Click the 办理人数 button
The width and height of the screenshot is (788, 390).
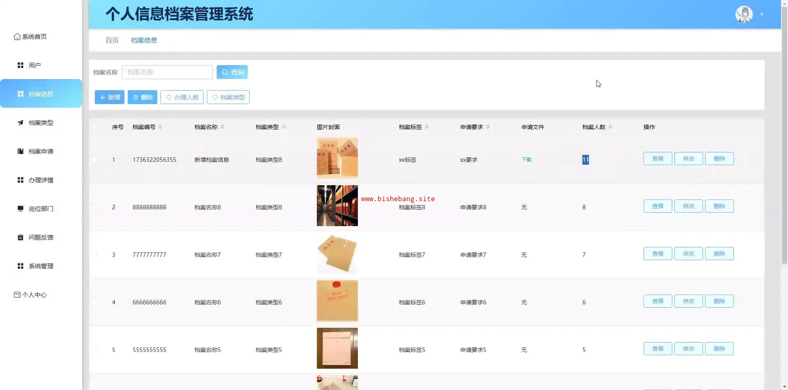[182, 97]
